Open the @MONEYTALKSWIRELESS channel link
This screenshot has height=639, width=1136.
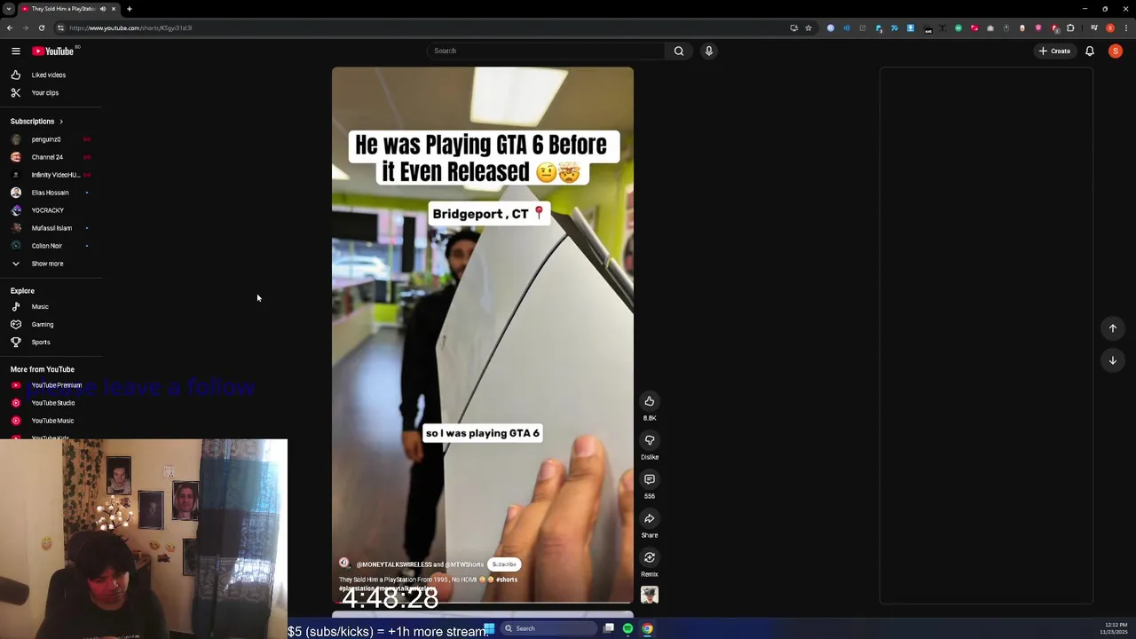click(394, 564)
